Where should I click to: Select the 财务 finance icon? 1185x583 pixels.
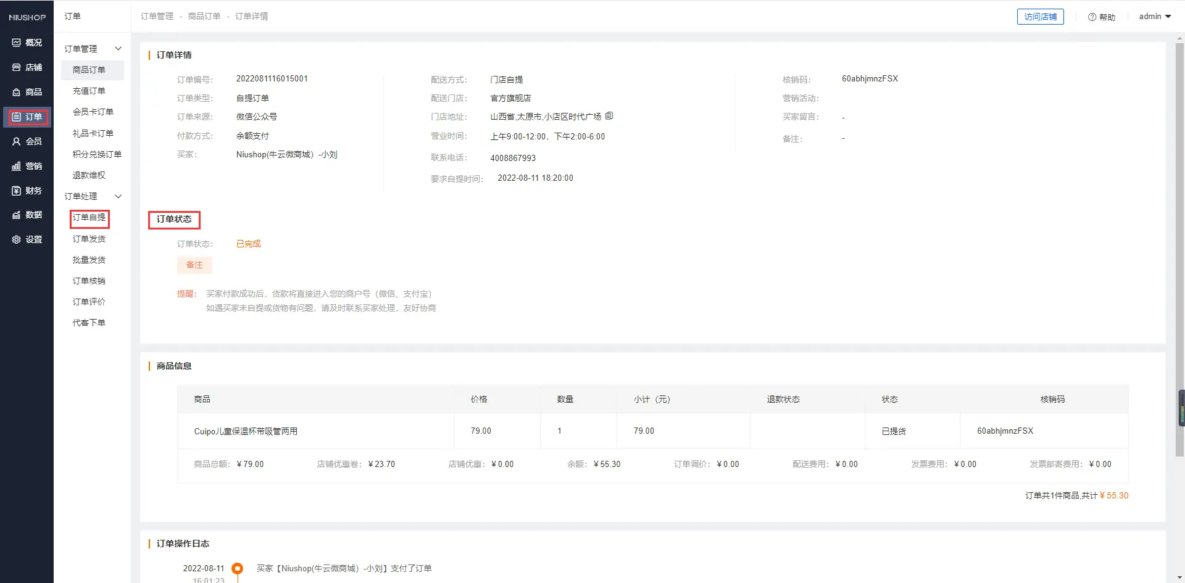pos(17,191)
